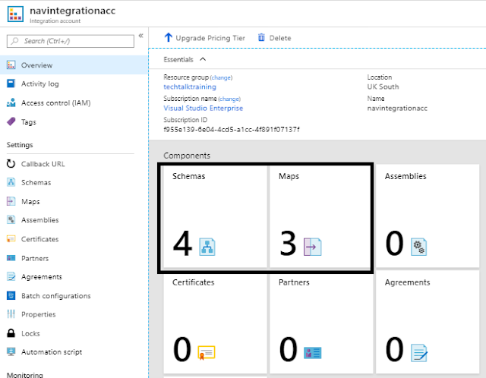Open Visual Studio Enterprise subscription link
The width and height of the screenshot is (486, 378).
pyautogui.click(x=203, y=108)
